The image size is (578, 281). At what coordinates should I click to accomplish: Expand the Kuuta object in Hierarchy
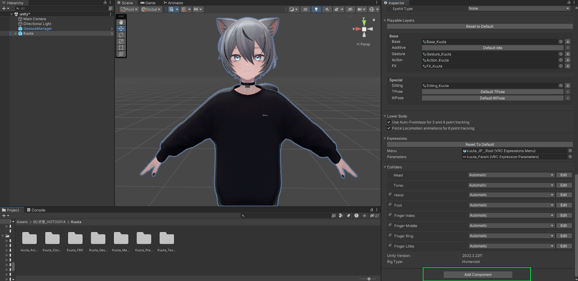point(16,33)
